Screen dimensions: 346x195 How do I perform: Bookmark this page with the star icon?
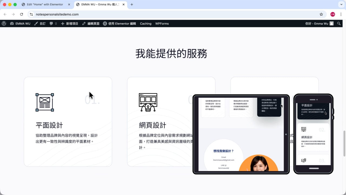pyautogui.click(x=321, y=14)
